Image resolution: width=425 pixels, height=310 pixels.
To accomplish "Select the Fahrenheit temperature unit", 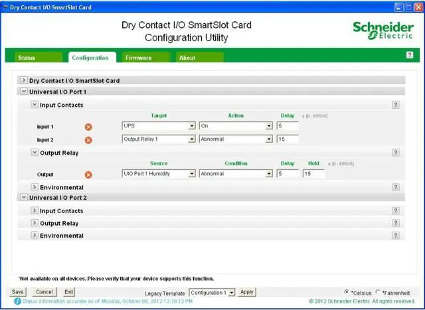I will [379, 291].
